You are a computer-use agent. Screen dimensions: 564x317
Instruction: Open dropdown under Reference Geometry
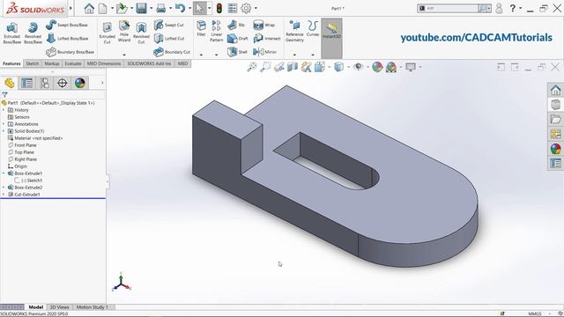click(x=294, y=55)
